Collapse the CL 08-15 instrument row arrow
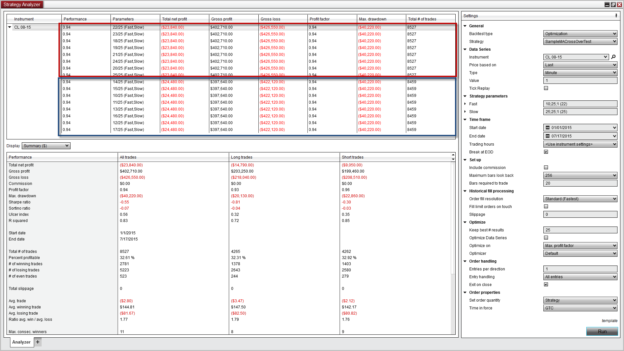Image resolution: width=624 pixels, height=351 pixels. click(10, 27)
